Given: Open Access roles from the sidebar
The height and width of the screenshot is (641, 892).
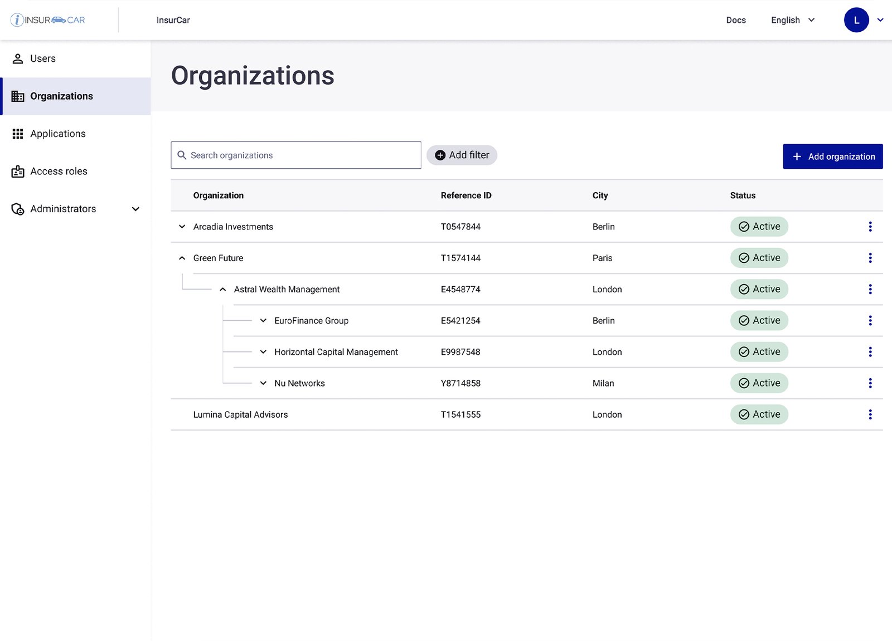Looking at the screenshot, I should coord(59,172).
